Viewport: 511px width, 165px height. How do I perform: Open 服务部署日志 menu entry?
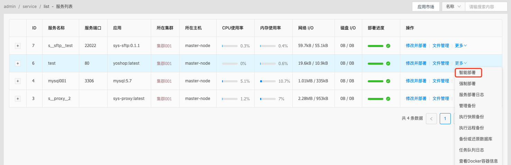tap(471, 94)
